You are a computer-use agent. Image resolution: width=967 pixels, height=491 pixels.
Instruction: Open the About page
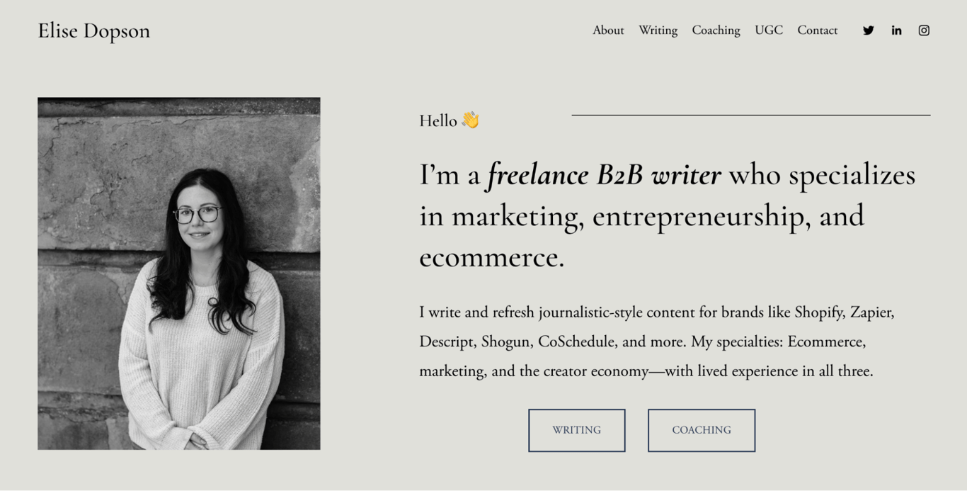608,30
